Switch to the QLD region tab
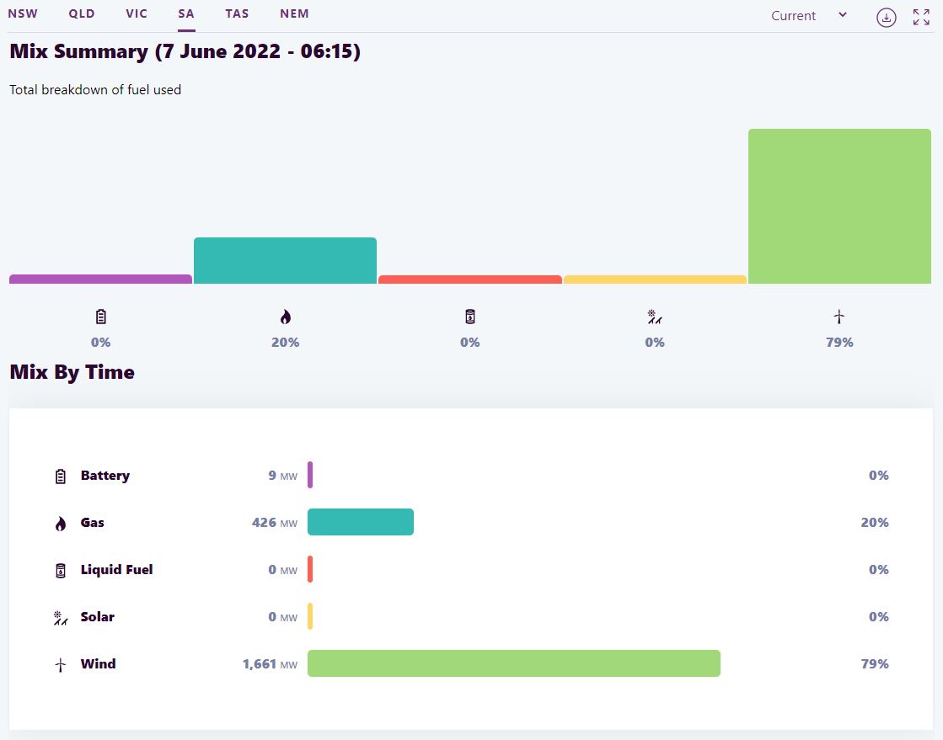Screen dimensions: 943x740 (x=82, y=13)
